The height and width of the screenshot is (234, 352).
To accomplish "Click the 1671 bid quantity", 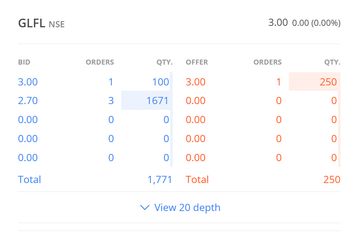I will click(x=158, y=100).
